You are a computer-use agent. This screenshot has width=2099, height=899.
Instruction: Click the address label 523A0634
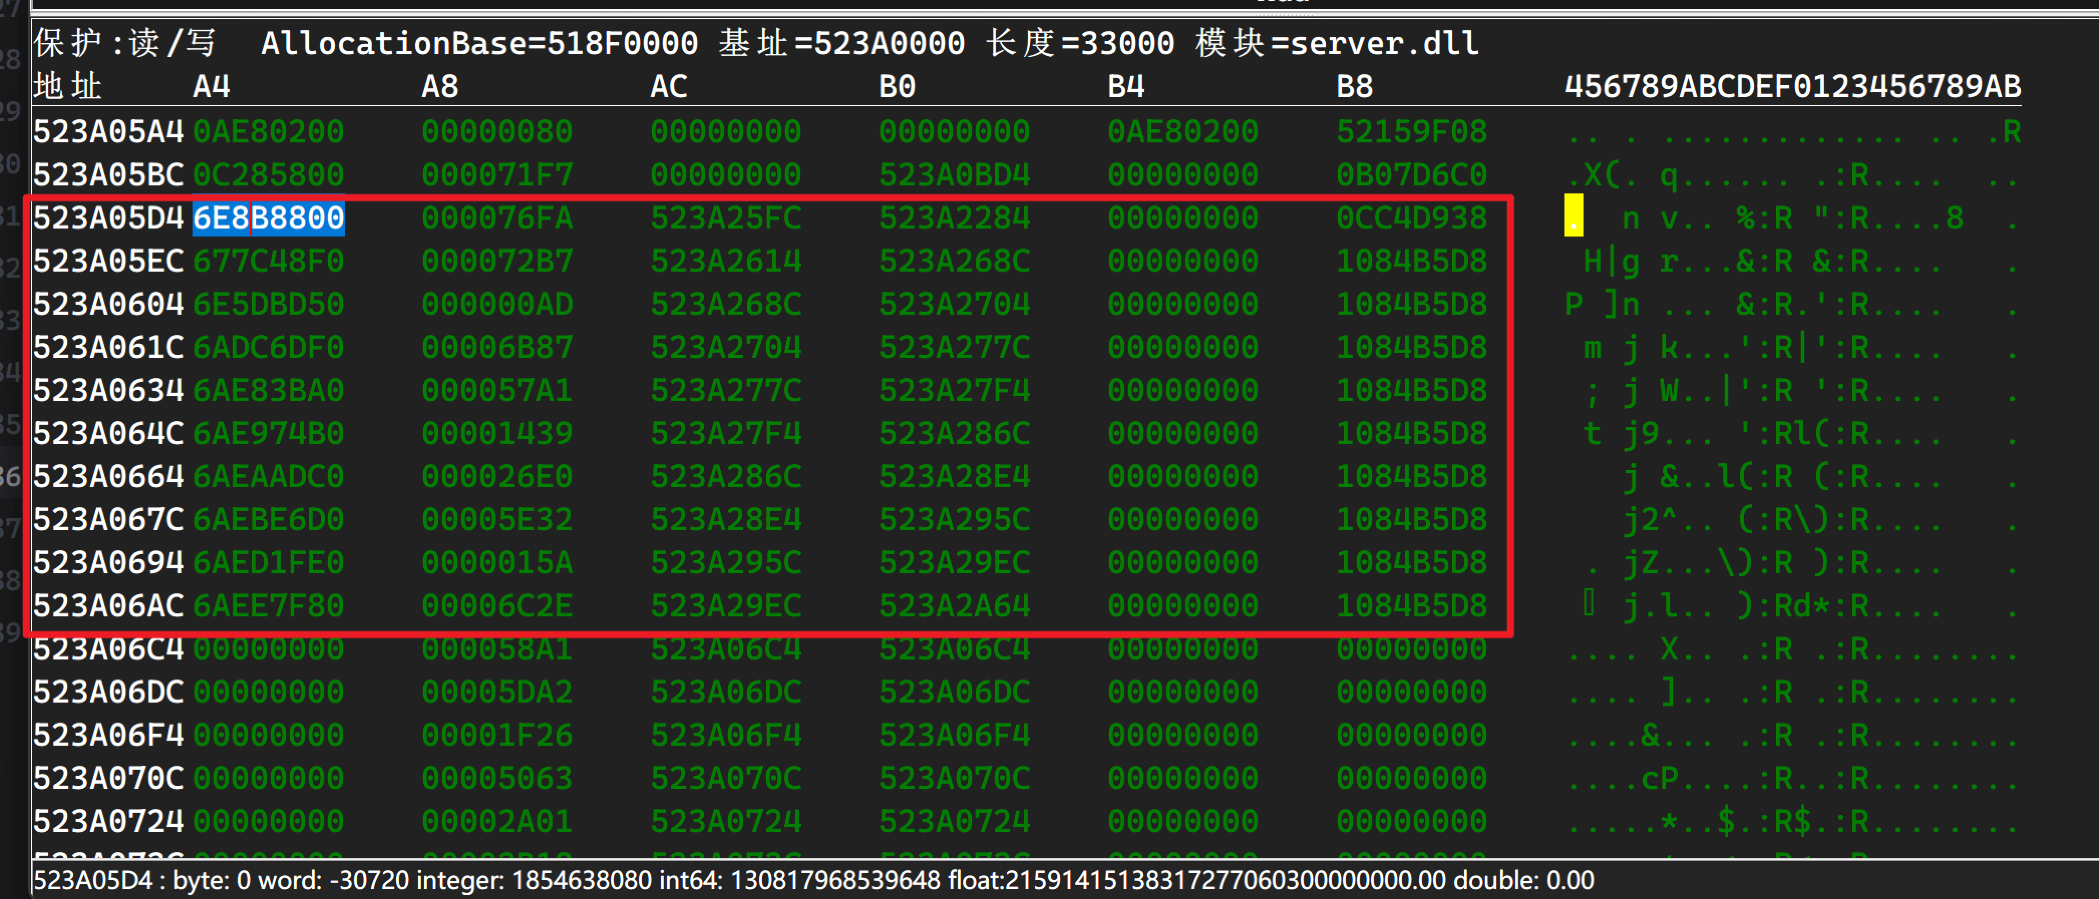coord(108,390)
